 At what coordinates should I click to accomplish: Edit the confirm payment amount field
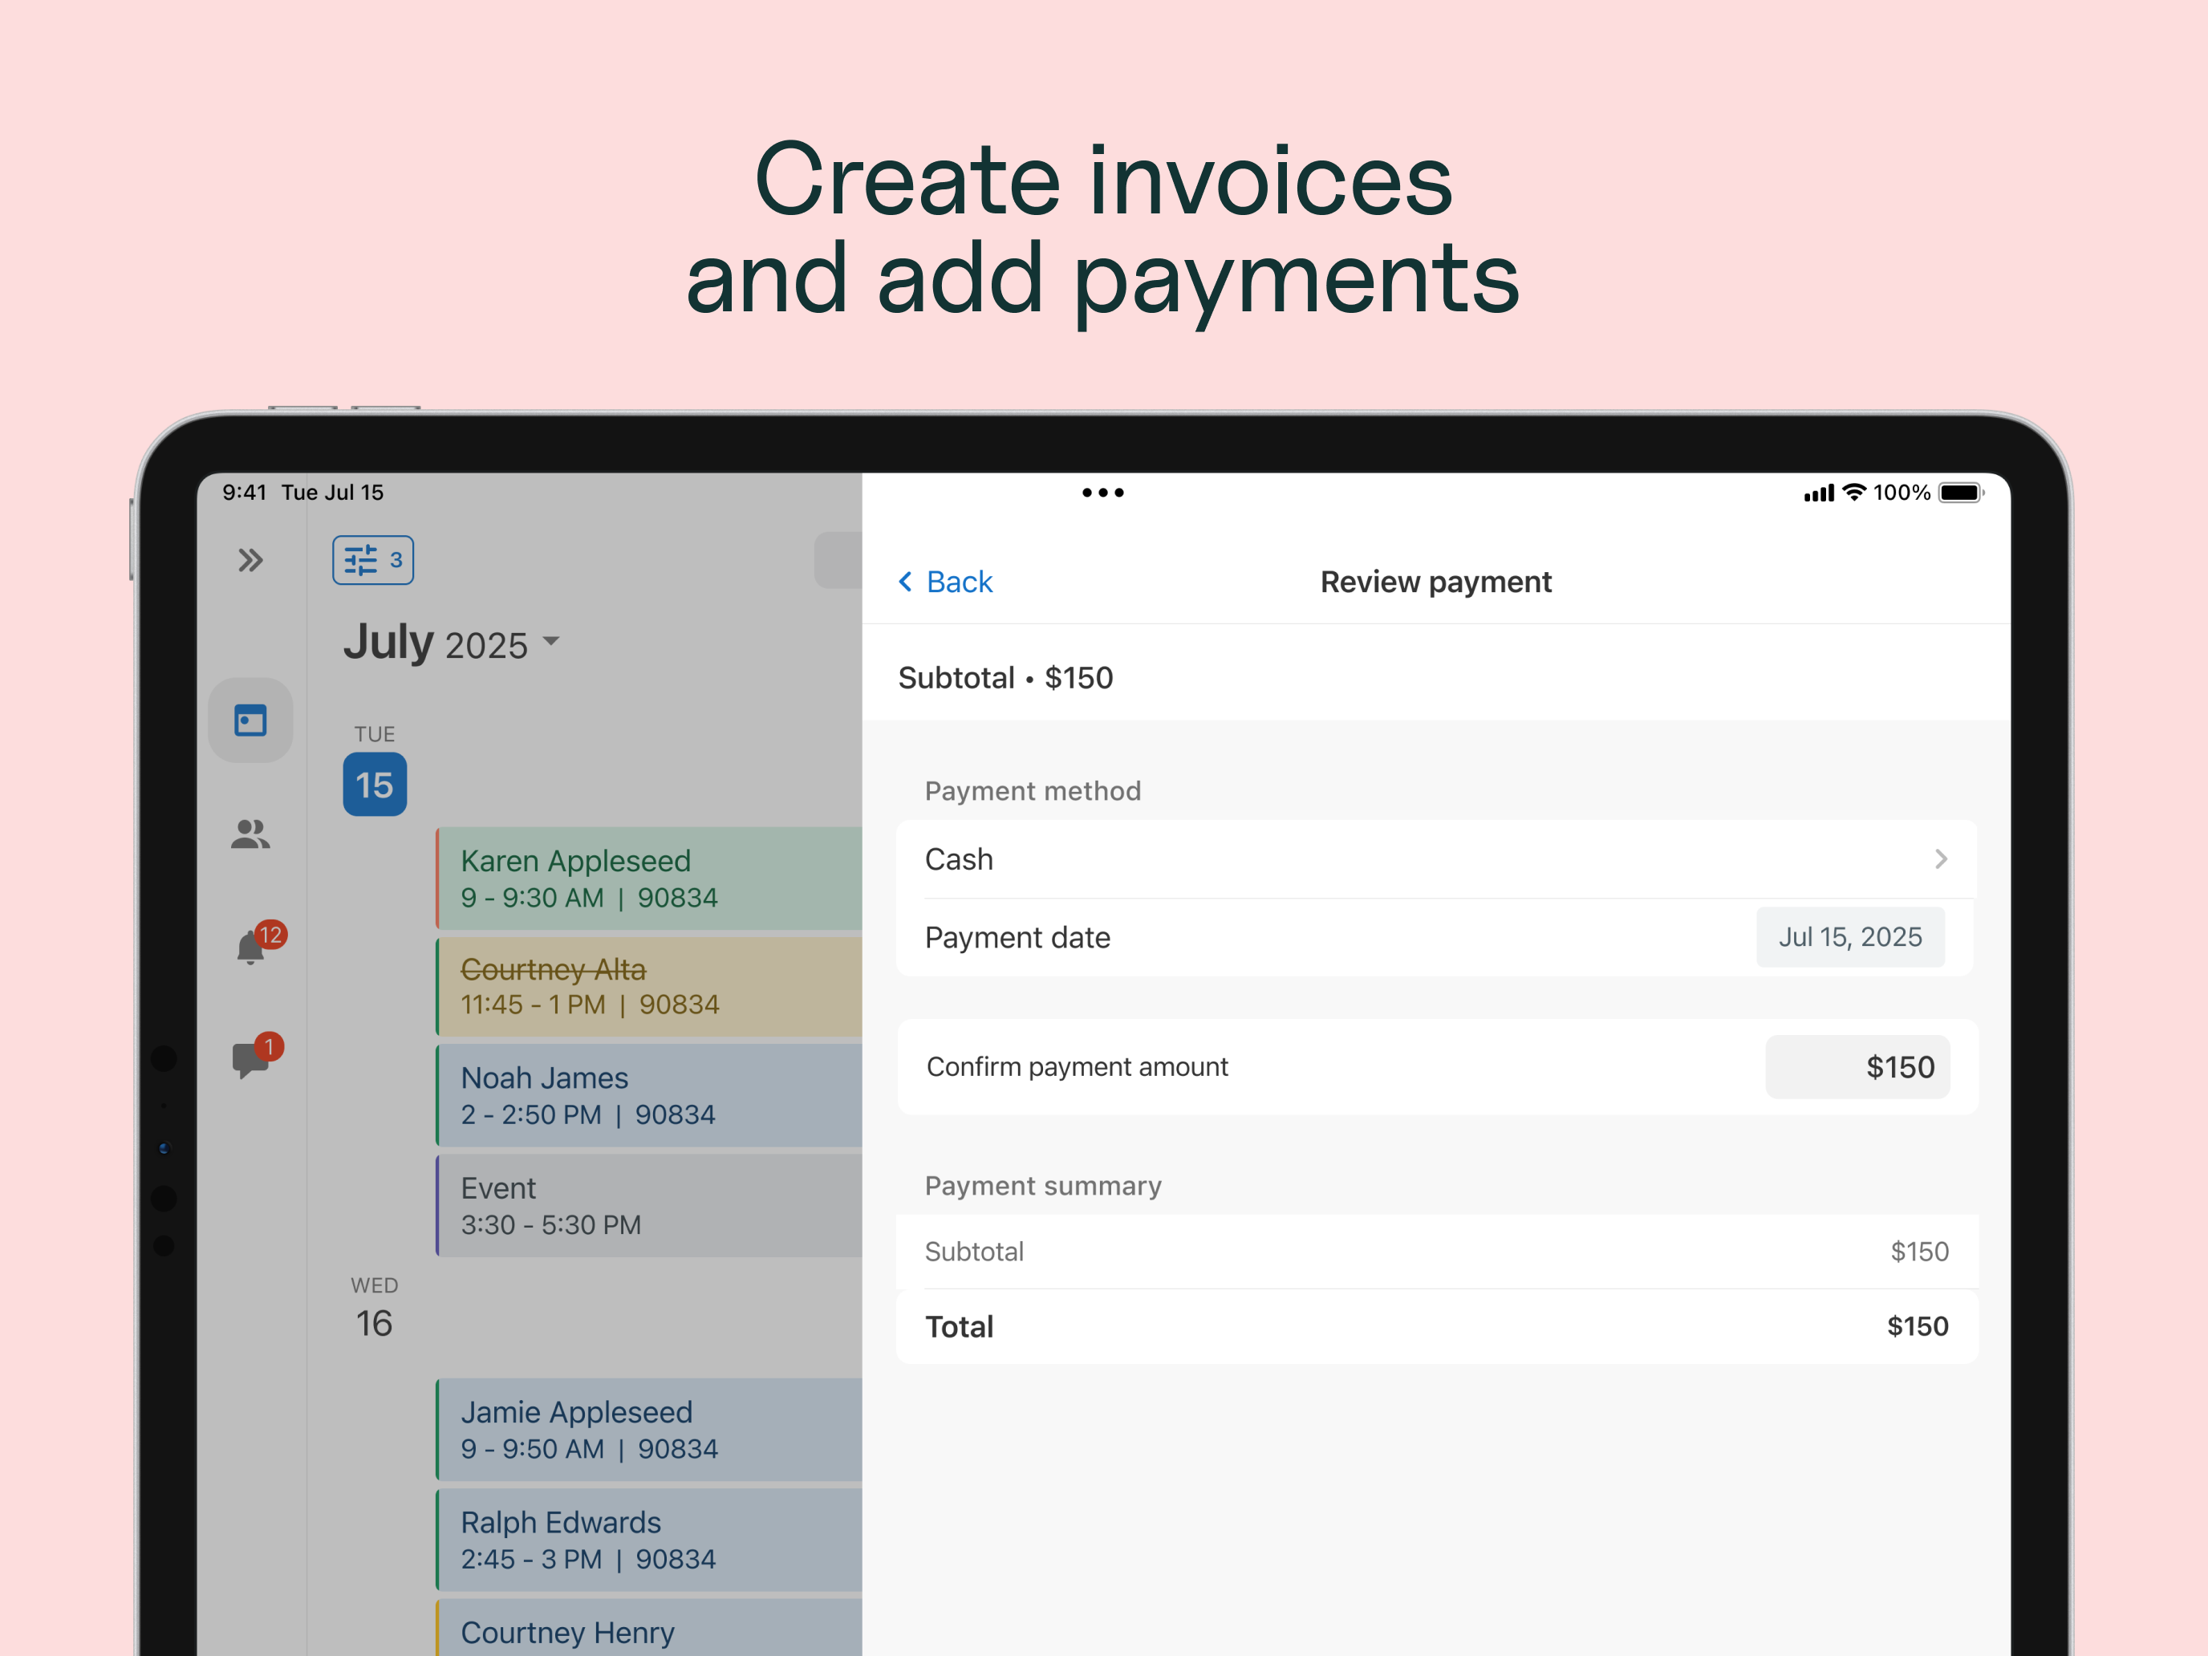1857,1066
